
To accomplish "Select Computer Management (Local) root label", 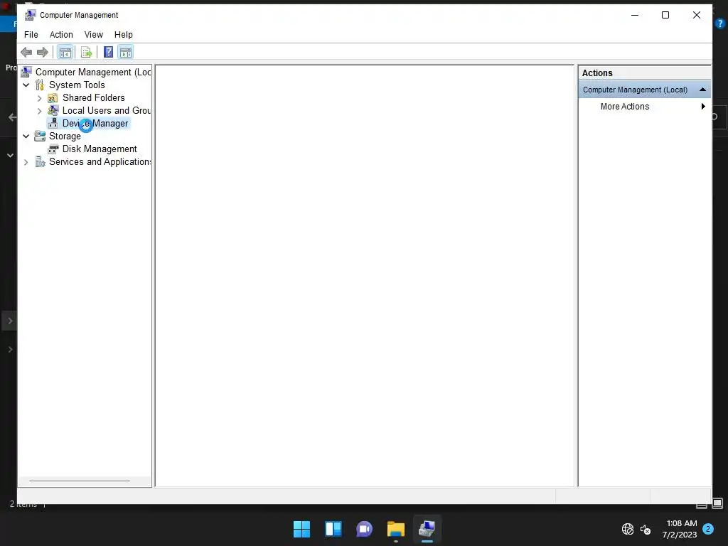I will [x=93, y=72].
